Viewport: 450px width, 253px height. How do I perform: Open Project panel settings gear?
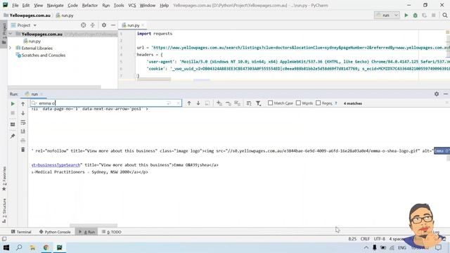[104, 25]
